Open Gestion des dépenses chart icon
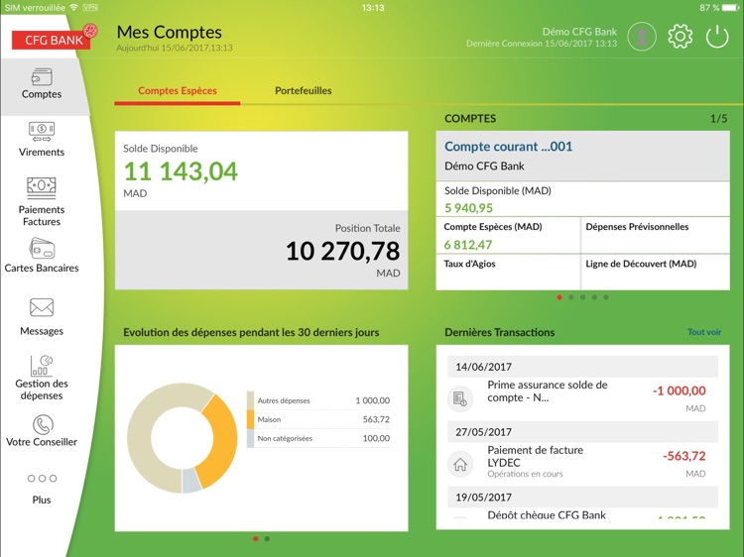 point(42,365)
